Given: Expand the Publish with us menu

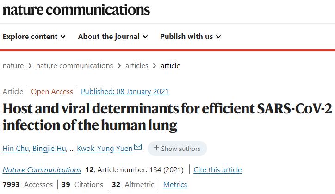Looking at the screenshot, I should 191,37.
